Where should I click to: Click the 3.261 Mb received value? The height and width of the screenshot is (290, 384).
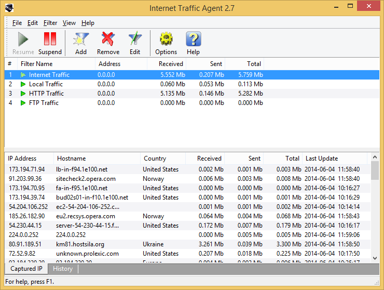click(x=211, y=244)
